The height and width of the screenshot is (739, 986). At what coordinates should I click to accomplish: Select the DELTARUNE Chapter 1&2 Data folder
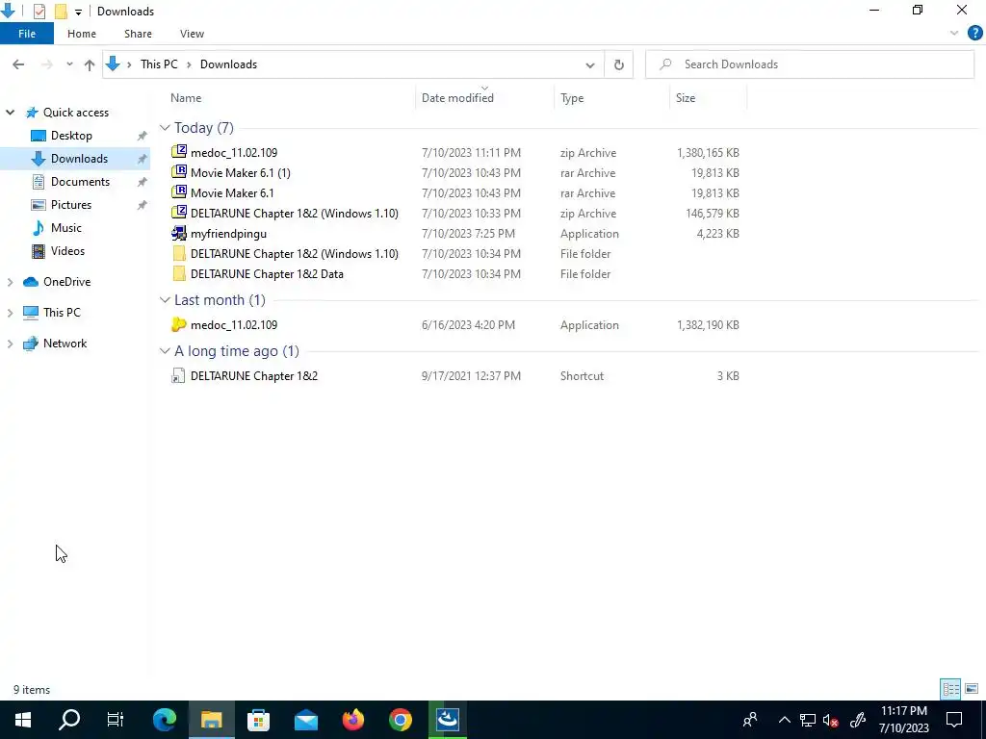[267, 274]
